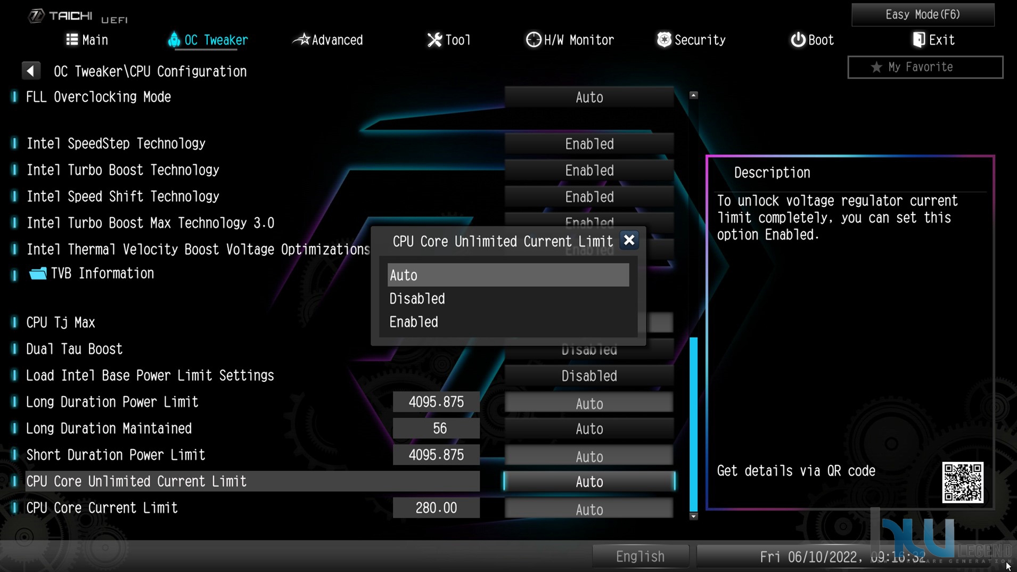The height and width of the screenshot is (572, 1017).
Task: Click Long Duration Maintained value 56
Action: tap(436, 429)
